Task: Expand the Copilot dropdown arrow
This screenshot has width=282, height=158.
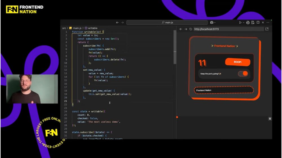Action: click(x=215, y=23)
